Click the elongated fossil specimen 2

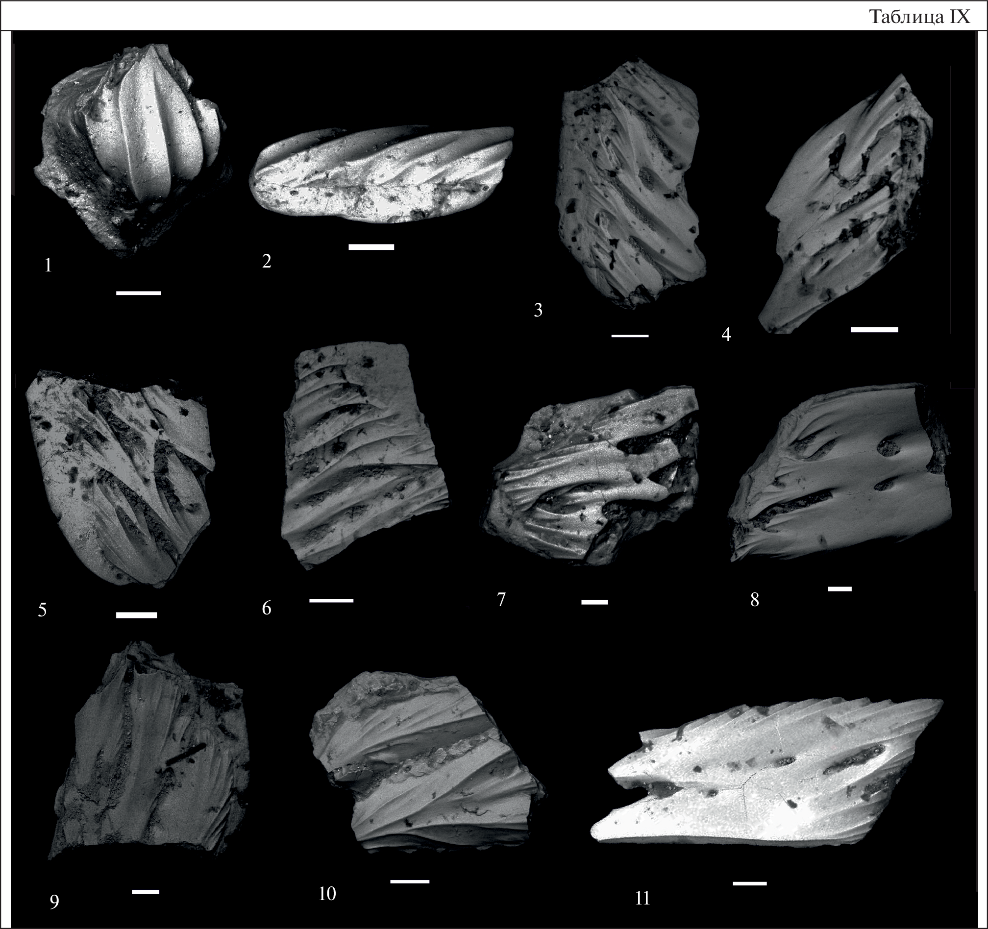coord(380,174)
